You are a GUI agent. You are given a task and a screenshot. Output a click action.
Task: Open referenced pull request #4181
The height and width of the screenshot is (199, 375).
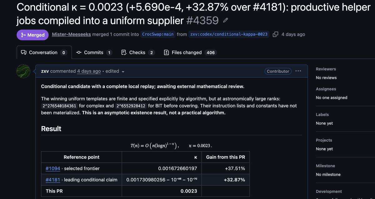point(53,179)
